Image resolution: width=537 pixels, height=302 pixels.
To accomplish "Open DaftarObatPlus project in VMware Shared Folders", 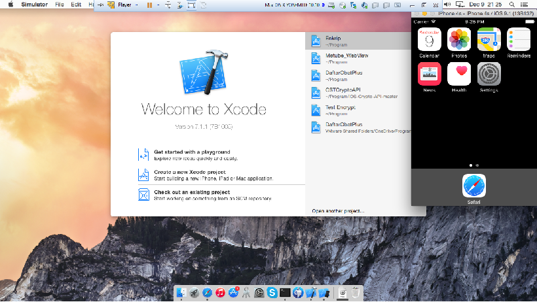I will coord(358,127).
